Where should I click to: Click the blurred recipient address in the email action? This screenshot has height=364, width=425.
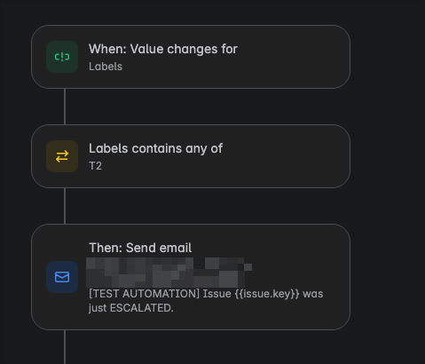(169, 273)
